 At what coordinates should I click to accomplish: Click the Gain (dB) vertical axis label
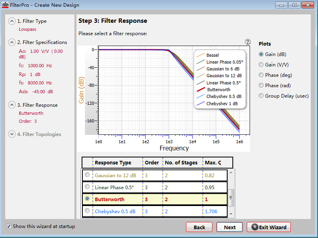click(x=81, y=90)
